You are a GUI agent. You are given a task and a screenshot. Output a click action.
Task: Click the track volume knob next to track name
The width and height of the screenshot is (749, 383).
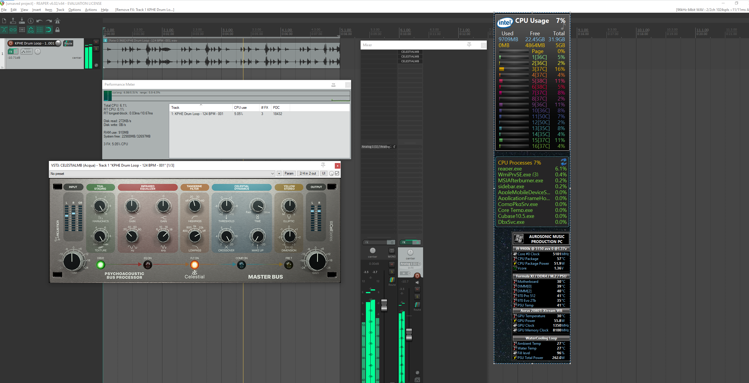tap(58, 43)
